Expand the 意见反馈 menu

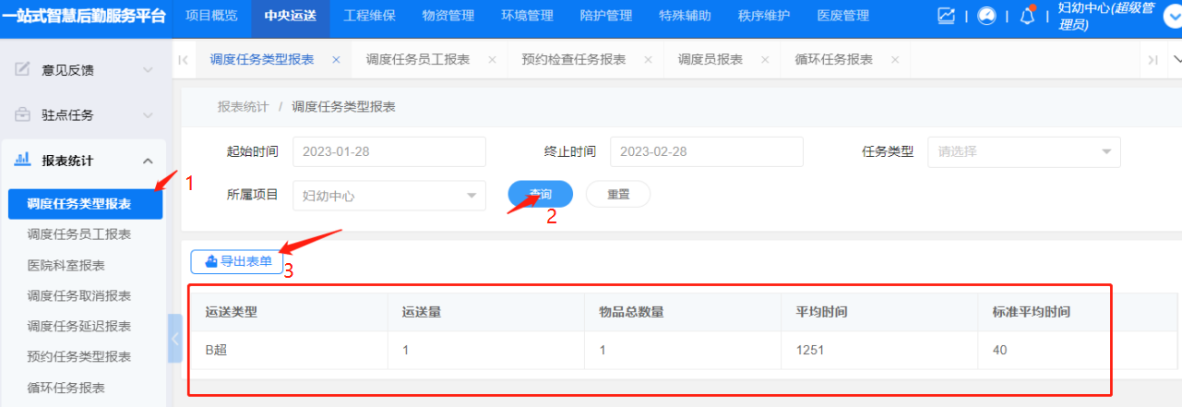148,69
